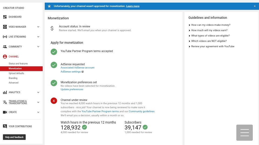Click the 'Apply for monetization' heading

click(67, 43)
